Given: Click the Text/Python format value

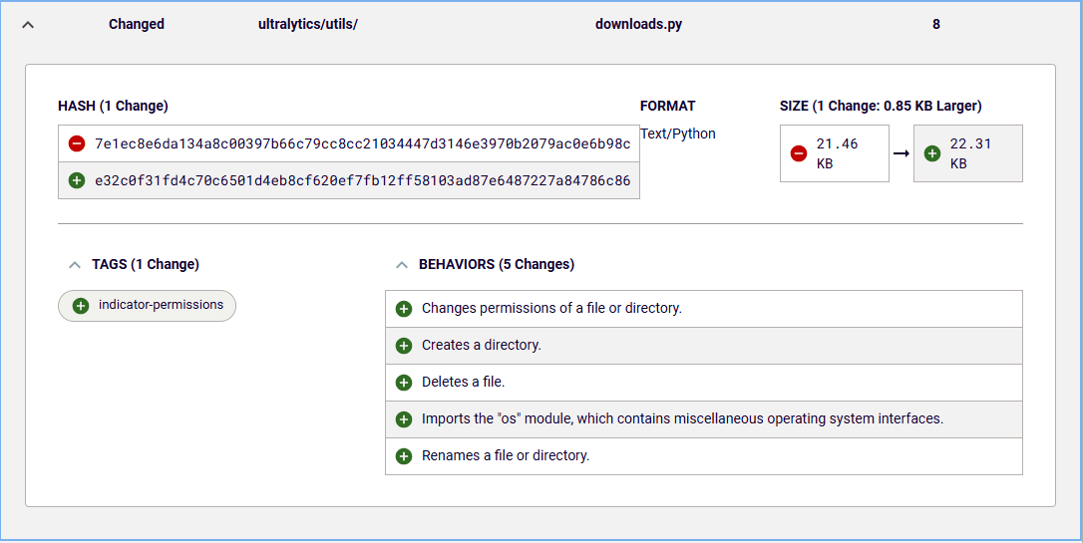Looking at the screenshot, I should pos(677,134).
